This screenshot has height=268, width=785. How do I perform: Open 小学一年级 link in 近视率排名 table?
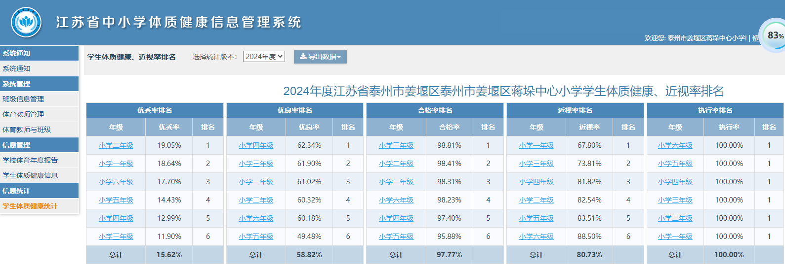point(537,145)
